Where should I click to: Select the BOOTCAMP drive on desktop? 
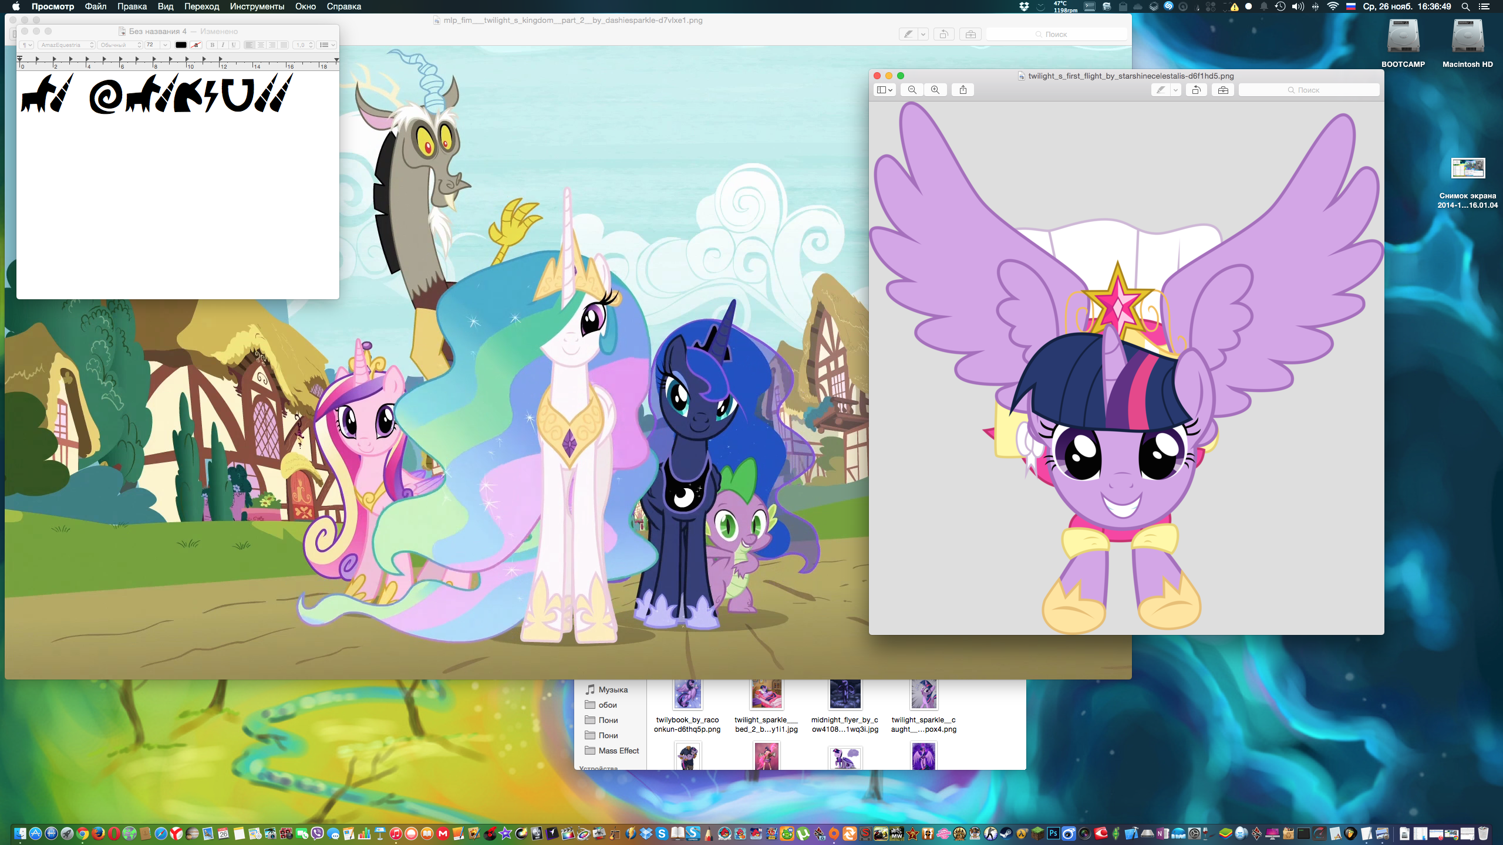tap(1403, 43)
